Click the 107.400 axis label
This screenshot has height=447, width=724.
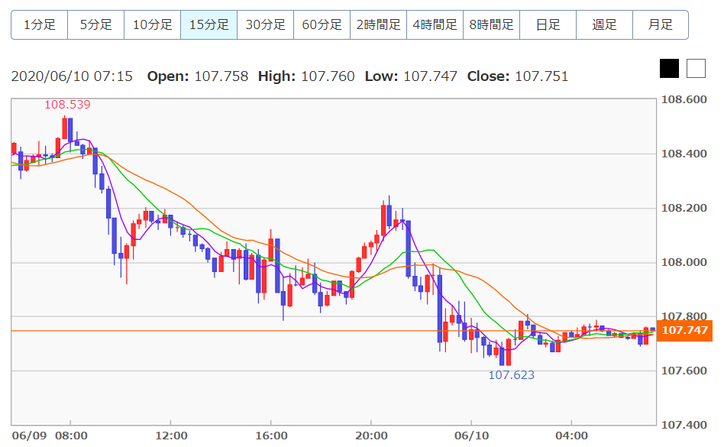[684, 425]
